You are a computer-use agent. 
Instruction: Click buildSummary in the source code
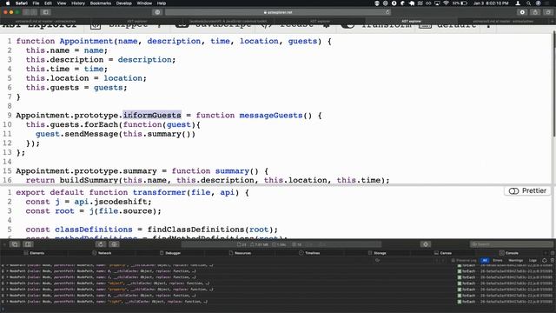tap(89, 180)
